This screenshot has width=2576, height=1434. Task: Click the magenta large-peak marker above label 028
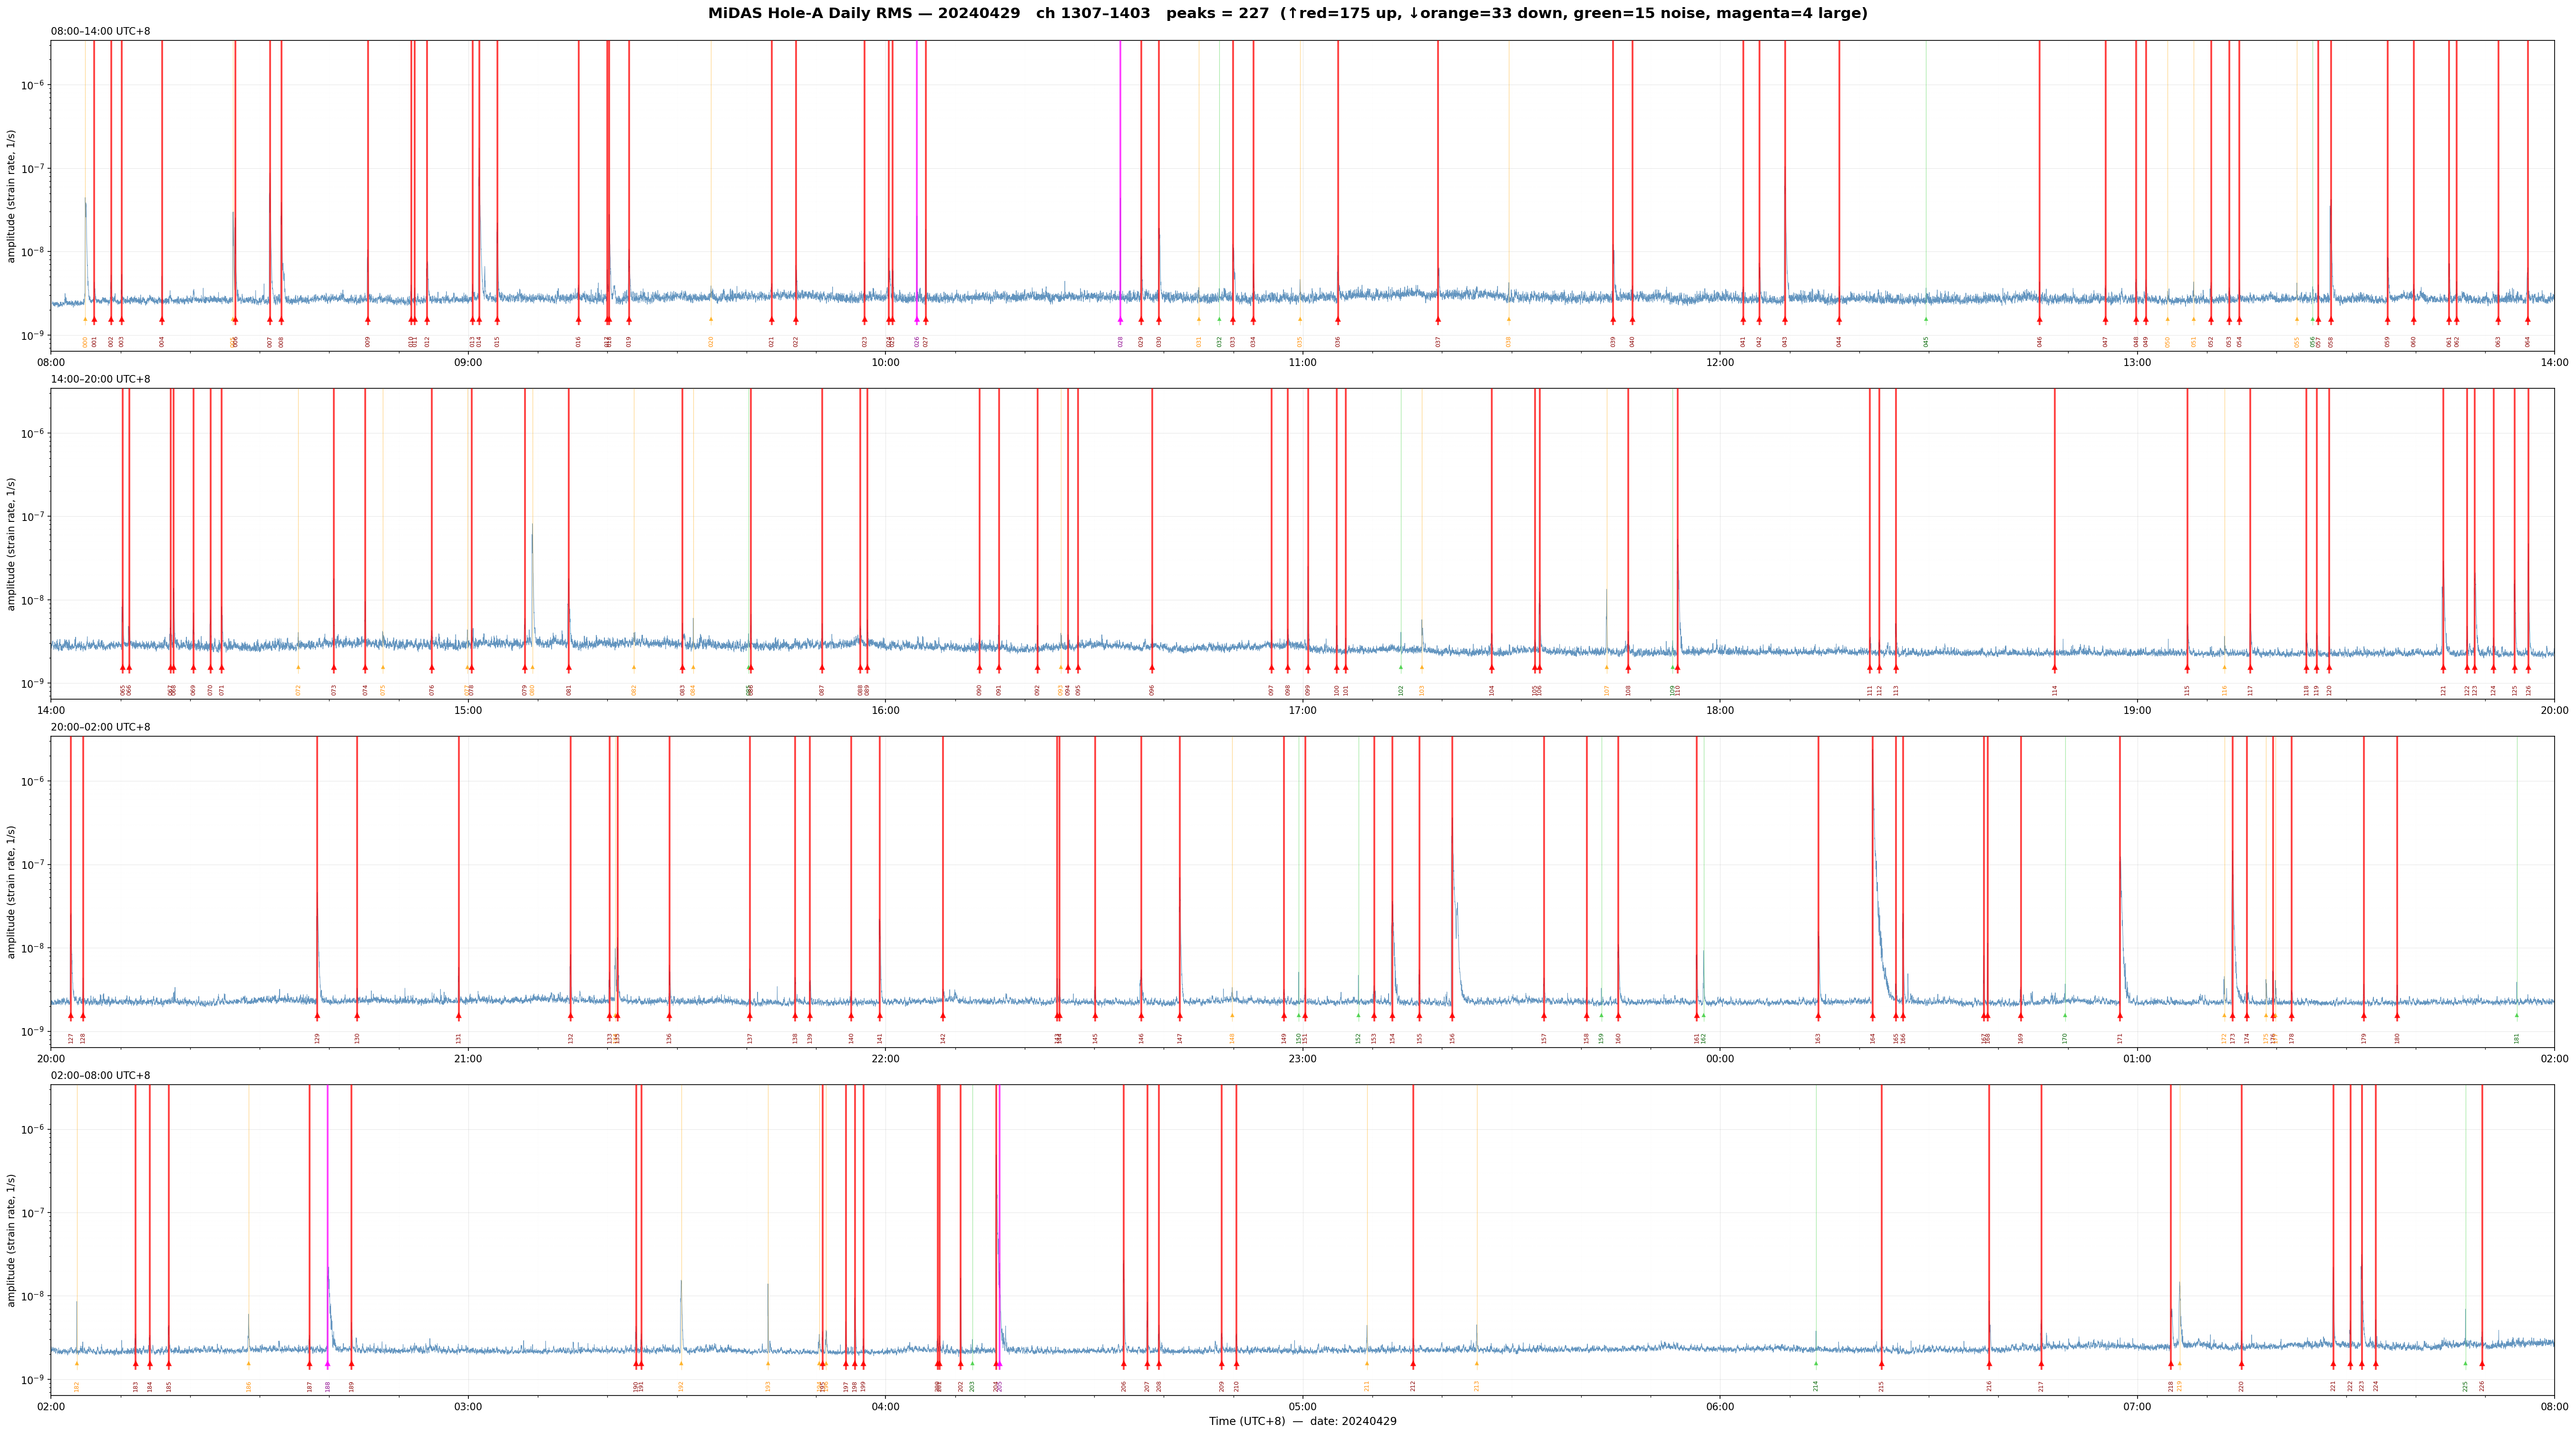coord(1120,320)
